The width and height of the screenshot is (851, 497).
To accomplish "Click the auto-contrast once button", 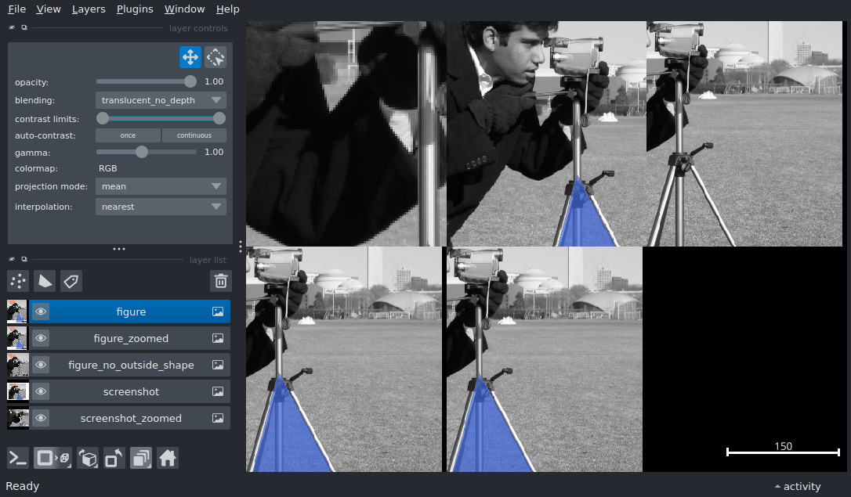I will (x=128, y=135).
